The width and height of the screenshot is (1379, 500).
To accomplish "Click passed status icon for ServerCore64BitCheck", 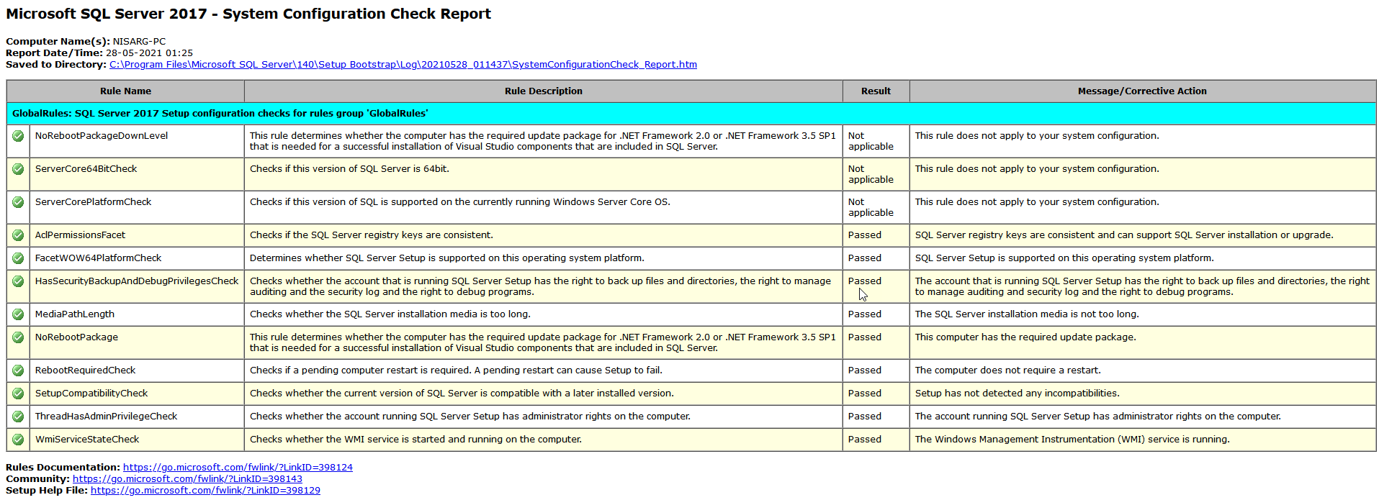I will click(x=18, y=169).
